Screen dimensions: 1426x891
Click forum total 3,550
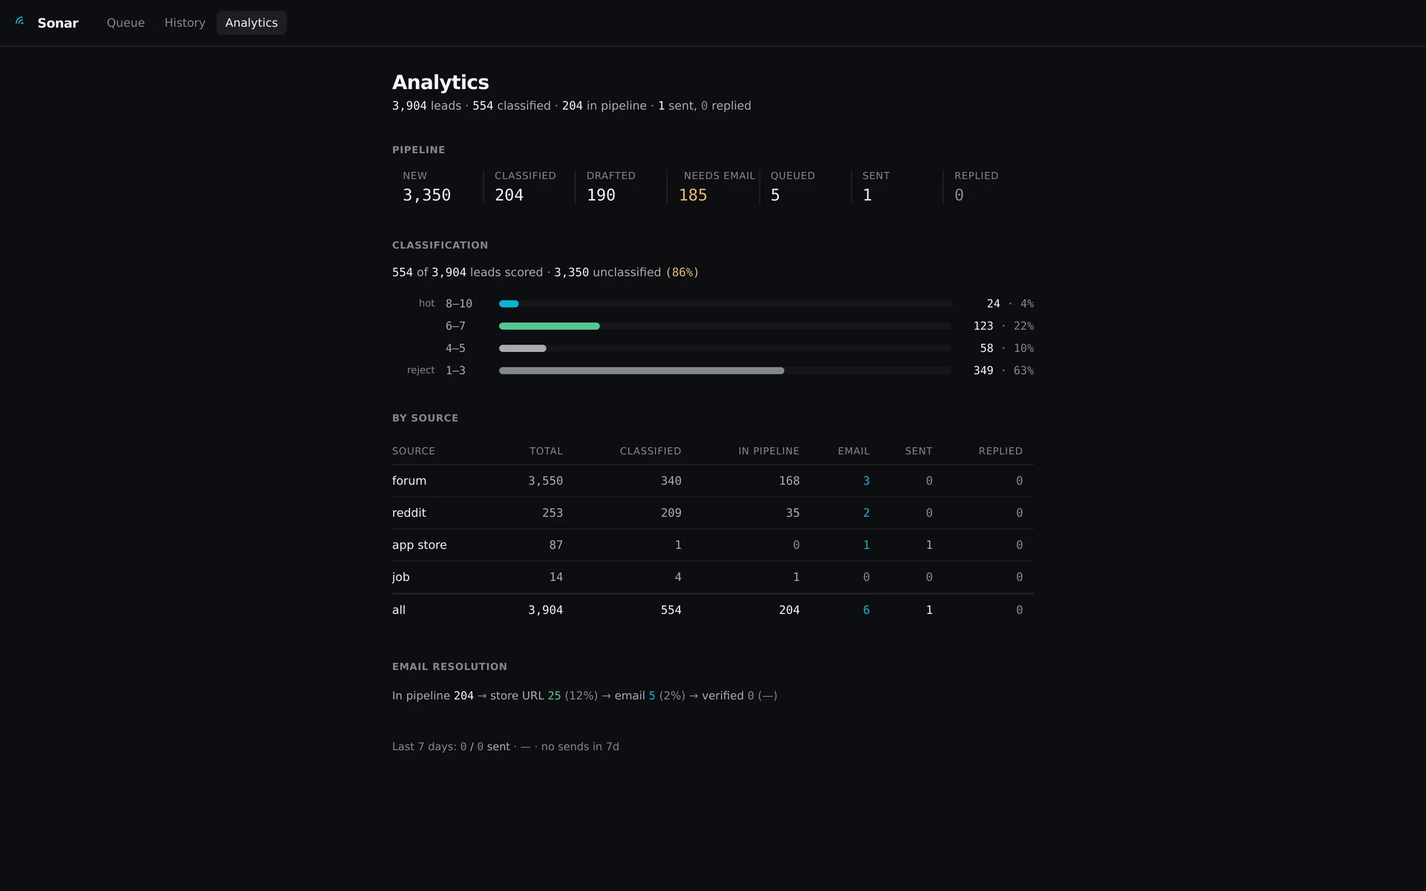[x=546, y=481]
